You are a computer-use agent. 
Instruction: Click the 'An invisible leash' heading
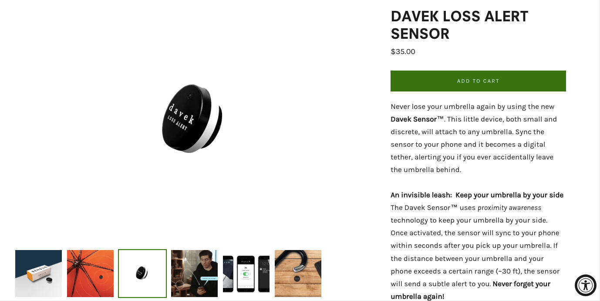(477, 195)
